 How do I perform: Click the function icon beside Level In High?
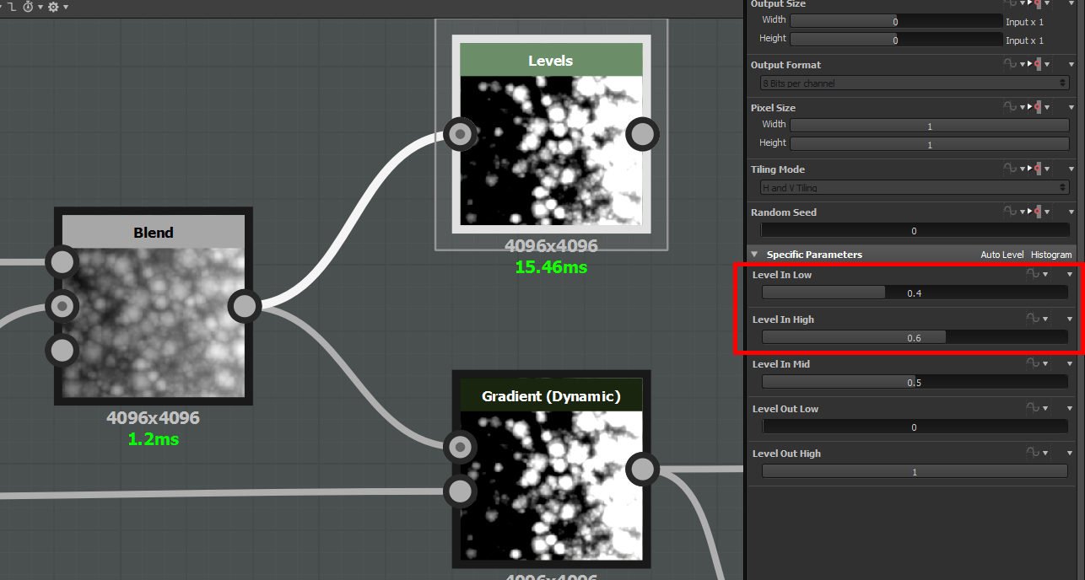click(x=1034, y=319)
